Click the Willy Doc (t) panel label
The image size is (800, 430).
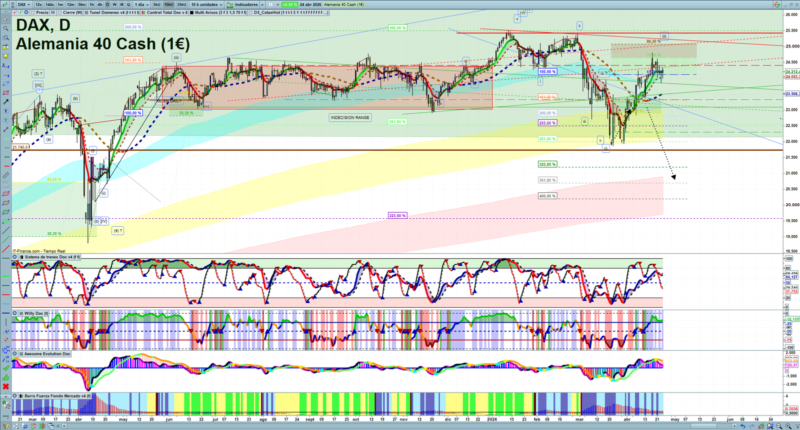[36, 314]
